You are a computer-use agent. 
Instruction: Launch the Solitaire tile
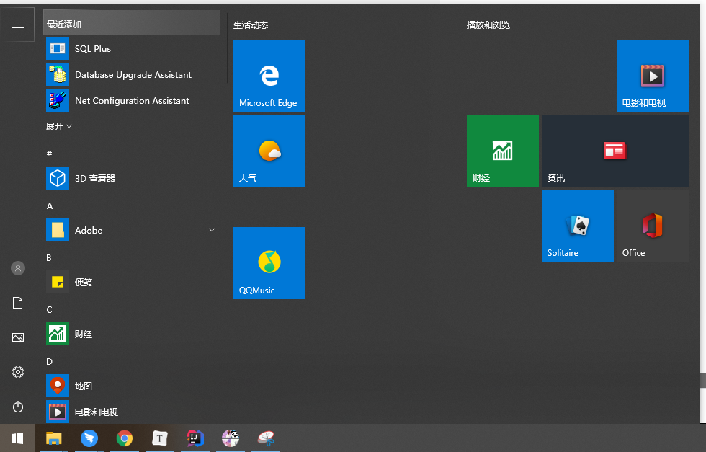pos(578,226)
